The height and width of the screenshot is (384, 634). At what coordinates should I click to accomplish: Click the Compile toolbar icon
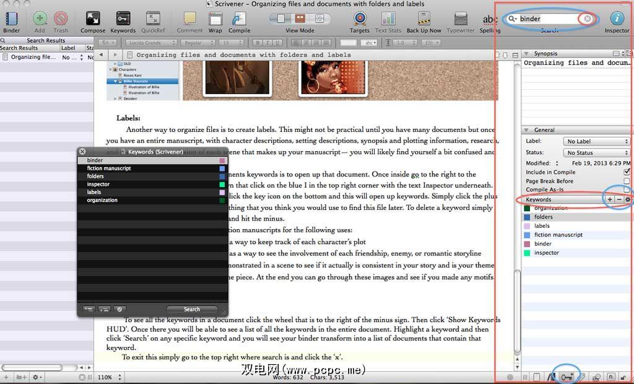[x=239, y=19]
